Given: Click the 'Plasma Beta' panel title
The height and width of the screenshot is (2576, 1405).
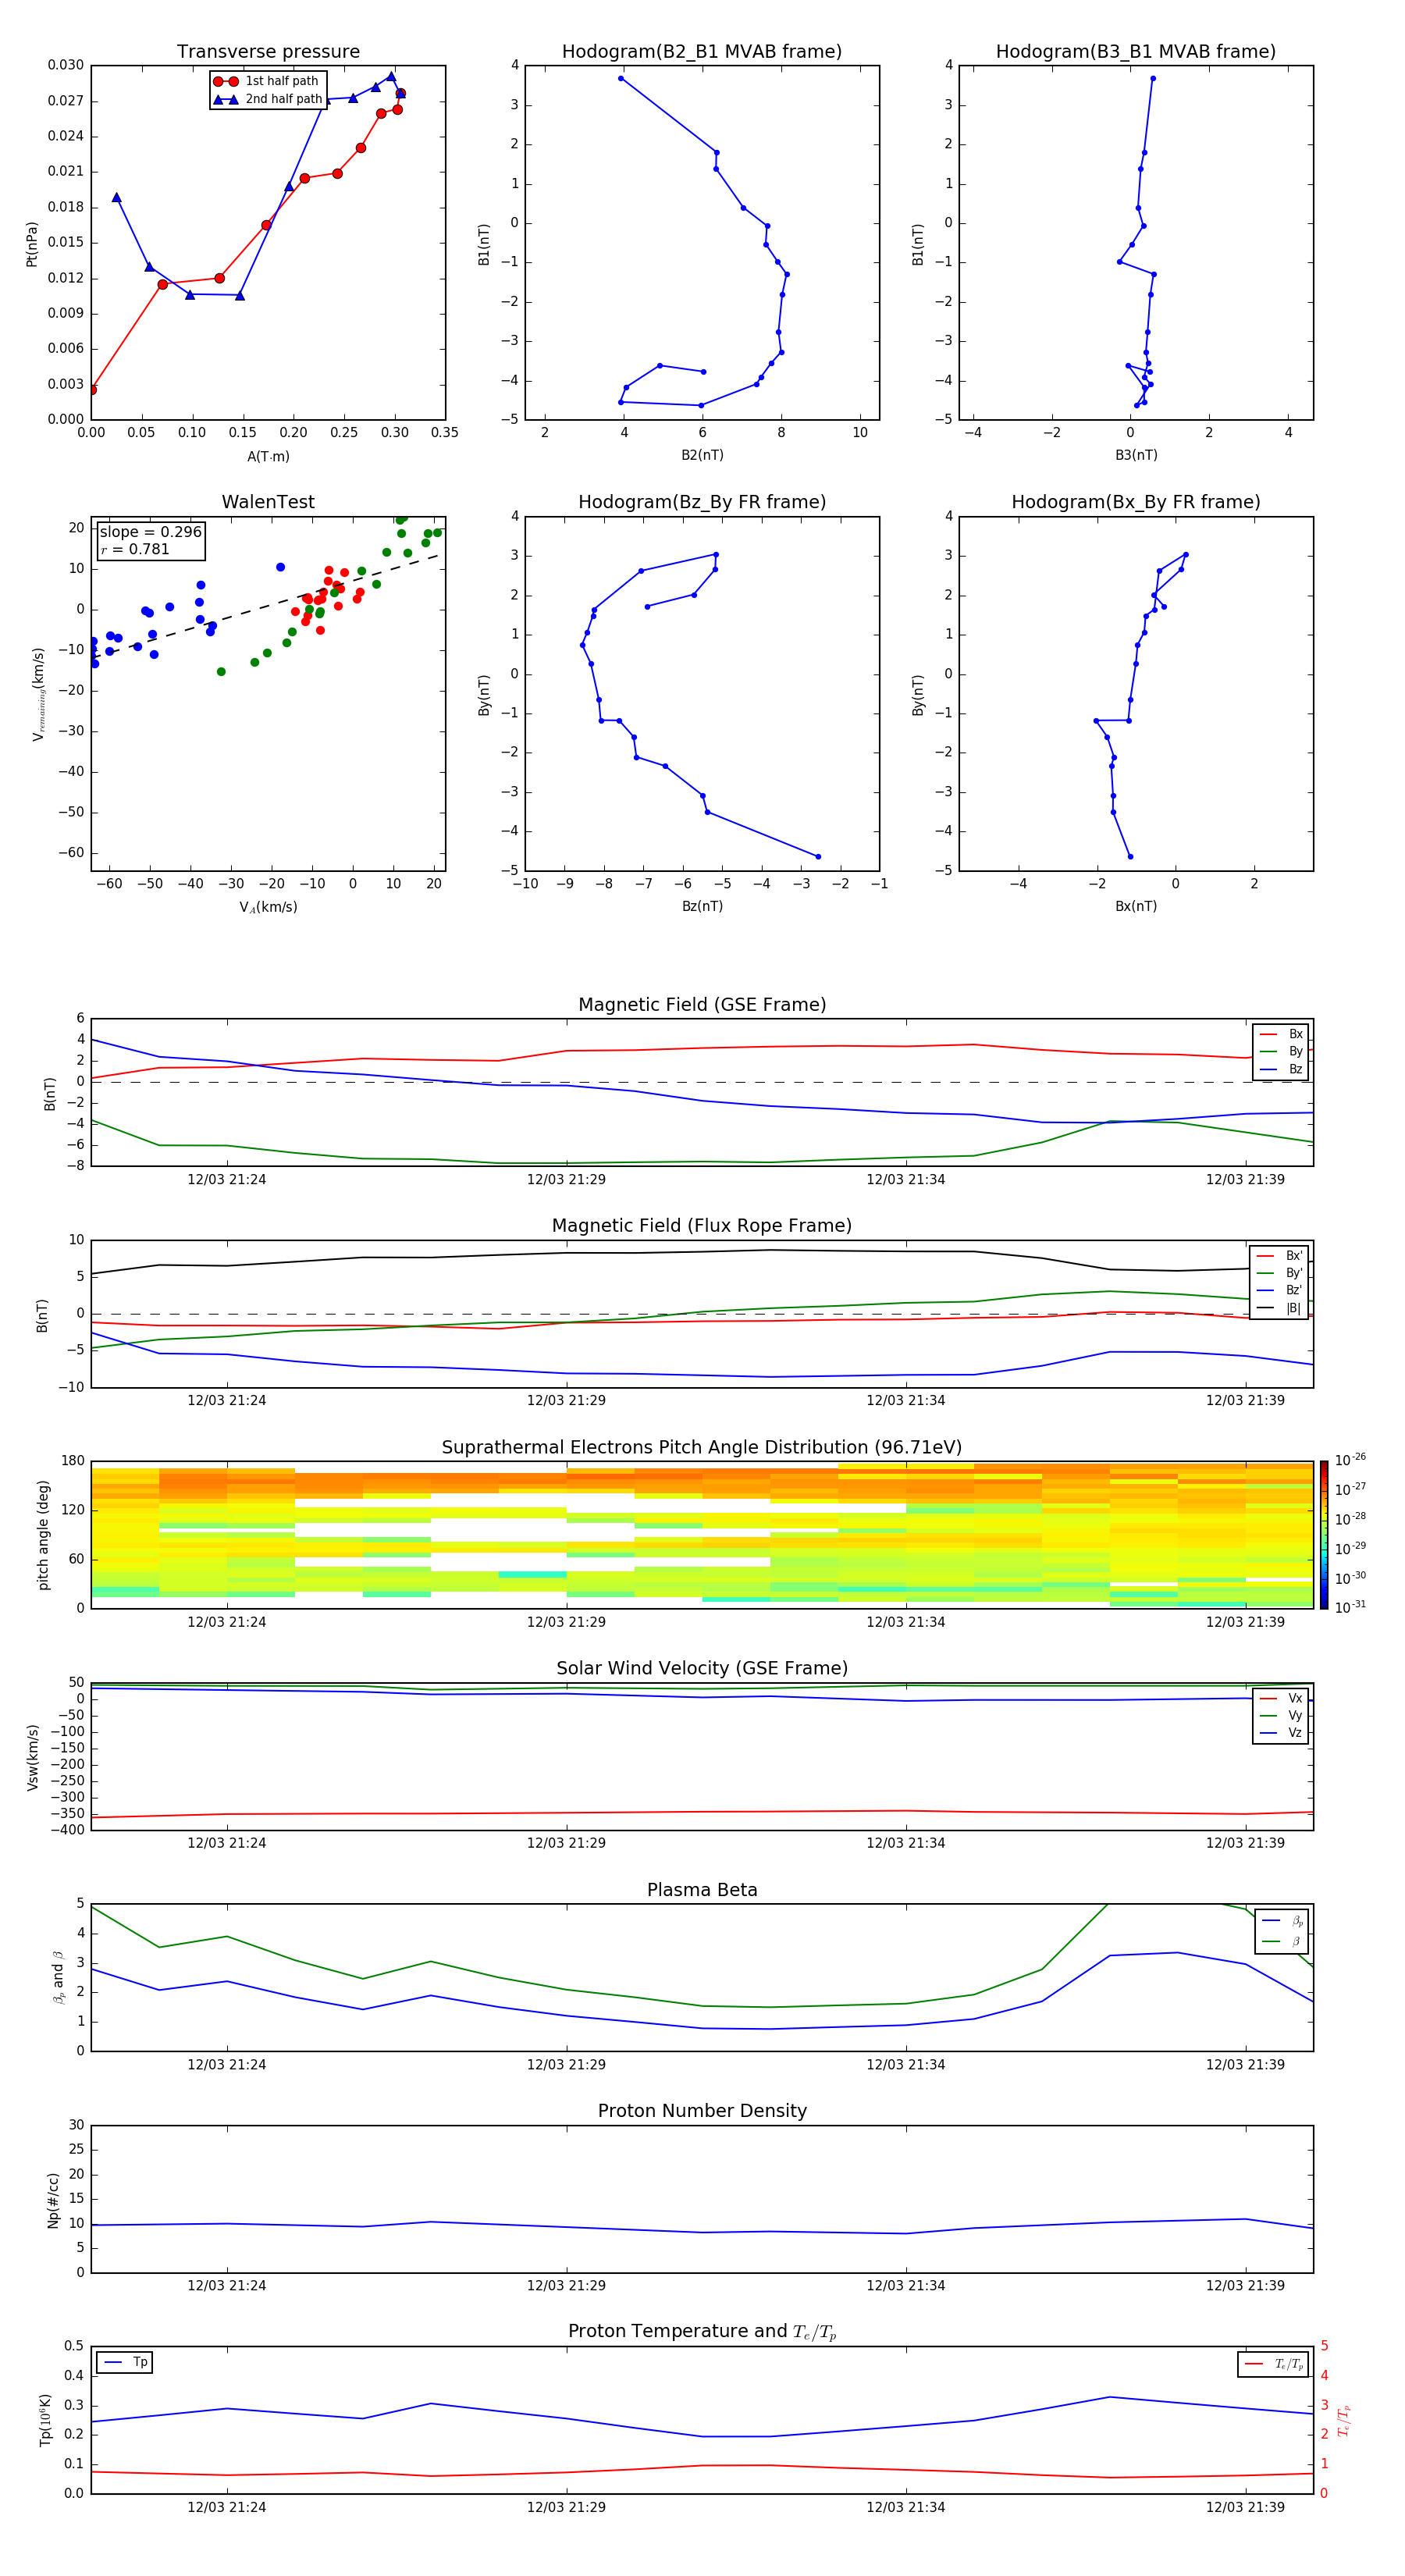Looking at the screenshot, I should tap(702, 1890).
